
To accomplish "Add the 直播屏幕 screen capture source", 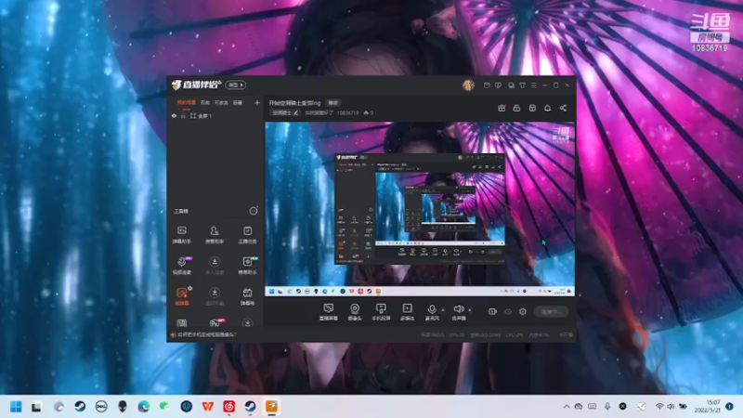I will pyautogui.click(x=329, y=312).
